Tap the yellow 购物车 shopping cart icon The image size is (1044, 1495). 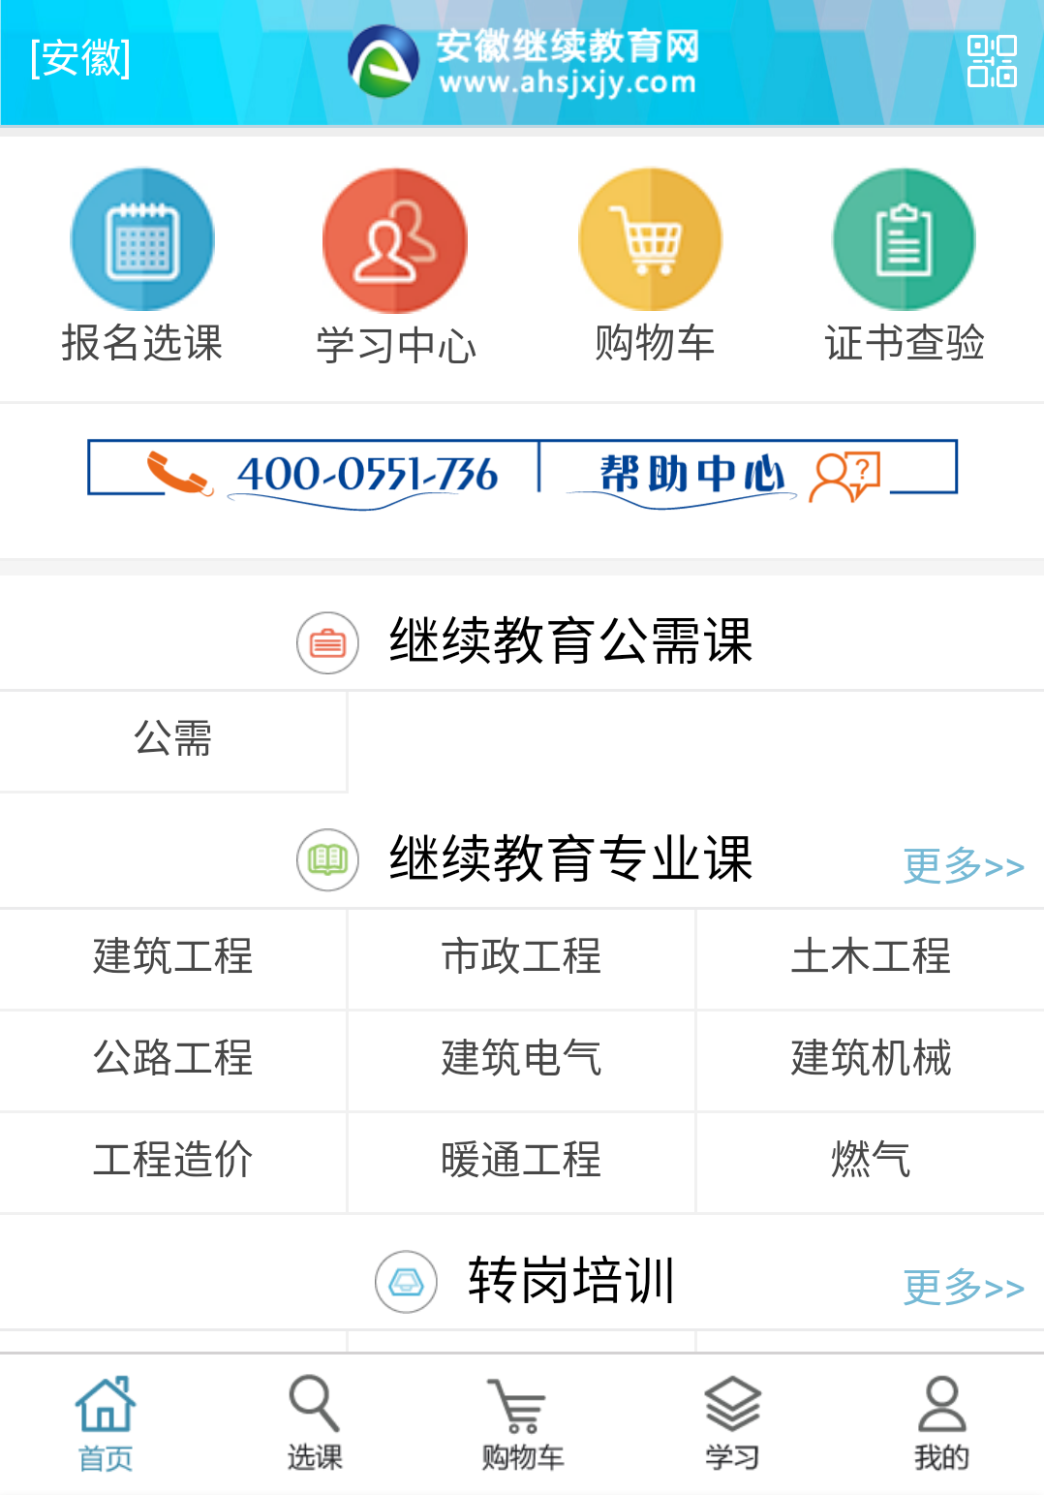(x=650, y=239)
